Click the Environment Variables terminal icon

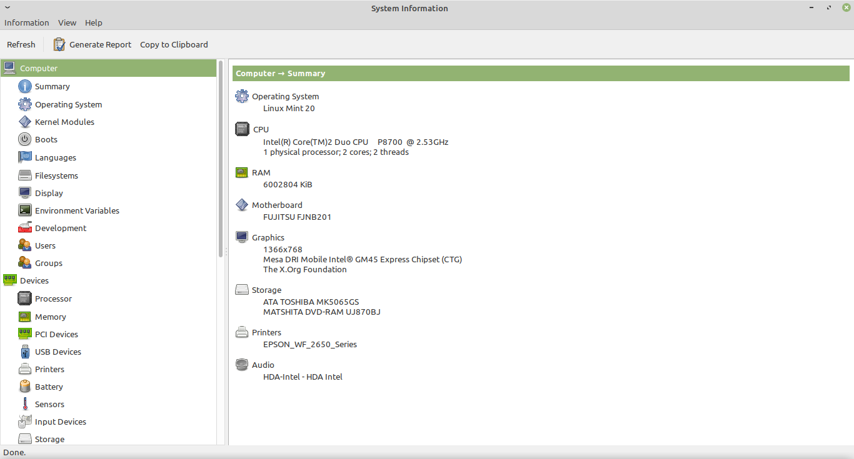point(25,210)
